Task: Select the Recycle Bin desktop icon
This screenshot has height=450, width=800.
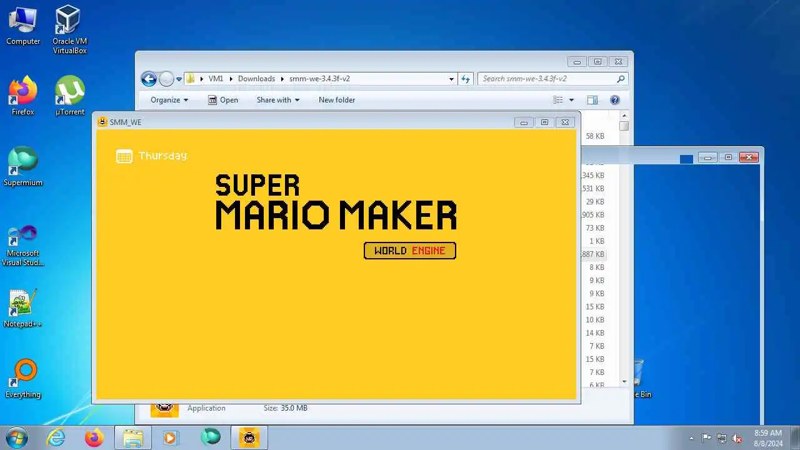Action: (x=639, y=378)
